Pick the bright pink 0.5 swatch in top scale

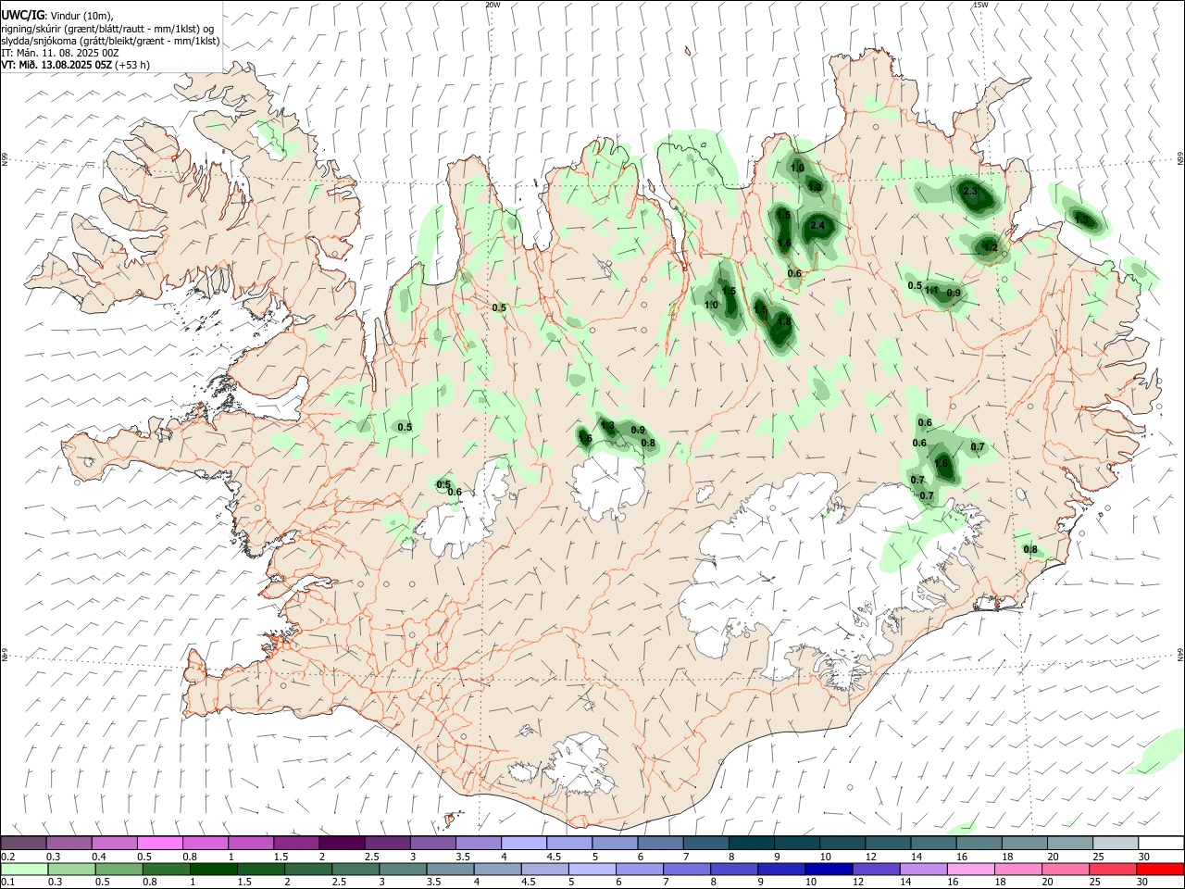[x=161, y=843]
